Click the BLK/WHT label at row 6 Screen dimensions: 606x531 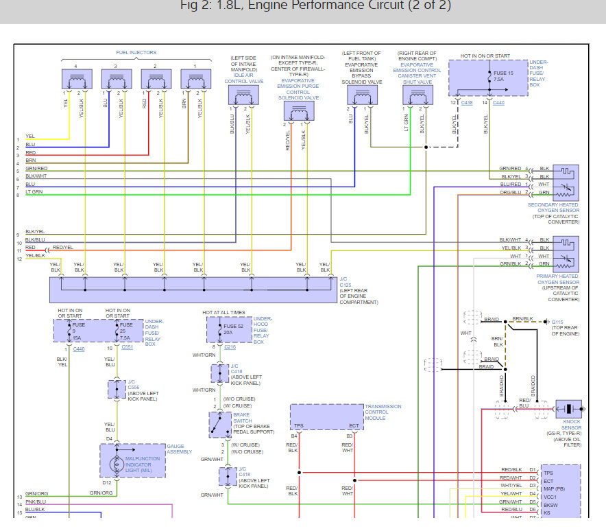(x=36, y=176)
